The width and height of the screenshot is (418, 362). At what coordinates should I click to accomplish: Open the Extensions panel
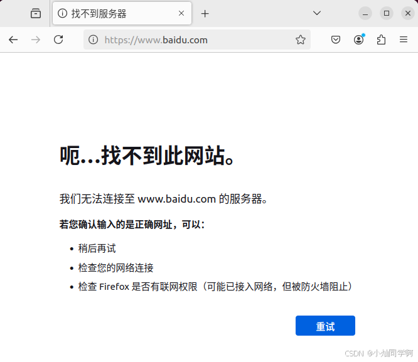(381, 40)
